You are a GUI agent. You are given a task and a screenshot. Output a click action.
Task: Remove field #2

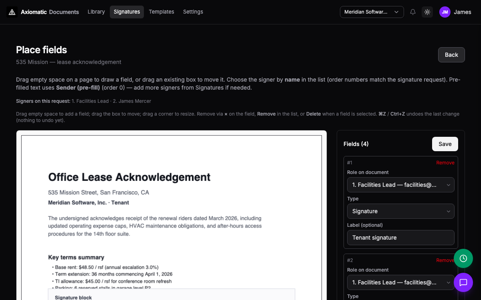[445, 260]
